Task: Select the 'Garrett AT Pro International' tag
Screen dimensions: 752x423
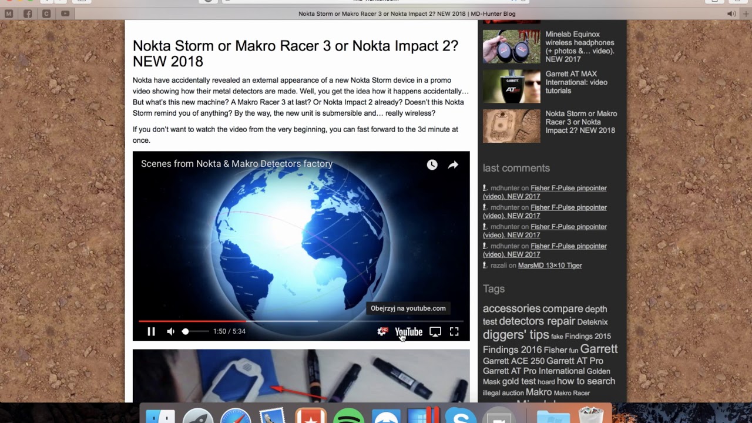Action: click(533, 371)
